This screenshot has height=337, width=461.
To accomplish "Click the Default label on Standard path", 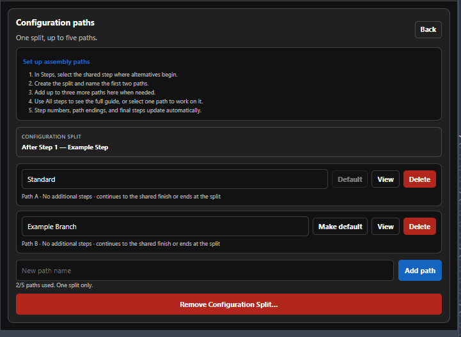I will point(350,179).
